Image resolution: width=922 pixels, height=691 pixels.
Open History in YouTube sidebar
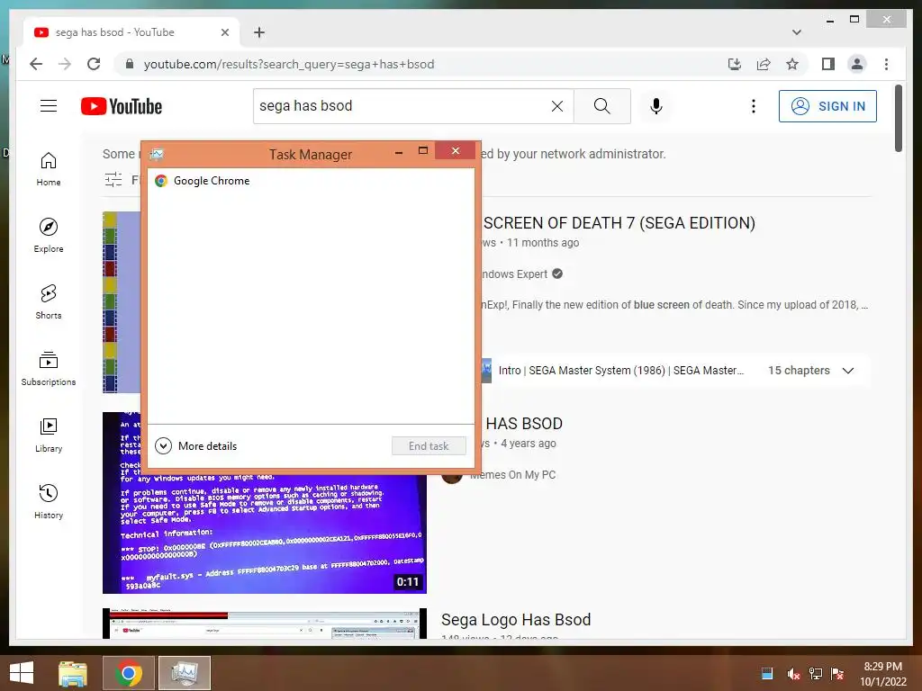tap(49, 501)
